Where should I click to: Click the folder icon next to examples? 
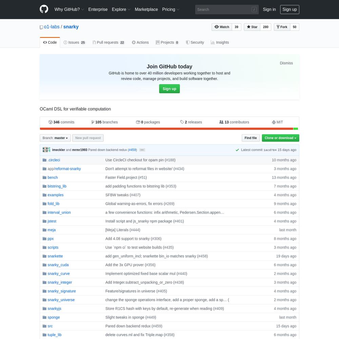(44, 195)
